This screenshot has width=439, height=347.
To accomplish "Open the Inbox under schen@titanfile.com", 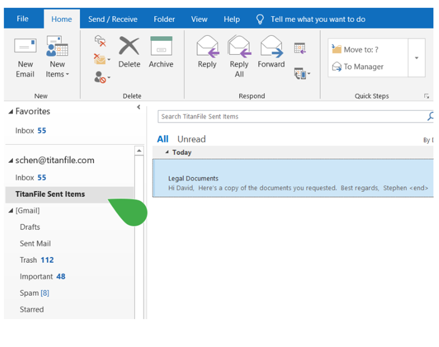I will coord(31,177).
